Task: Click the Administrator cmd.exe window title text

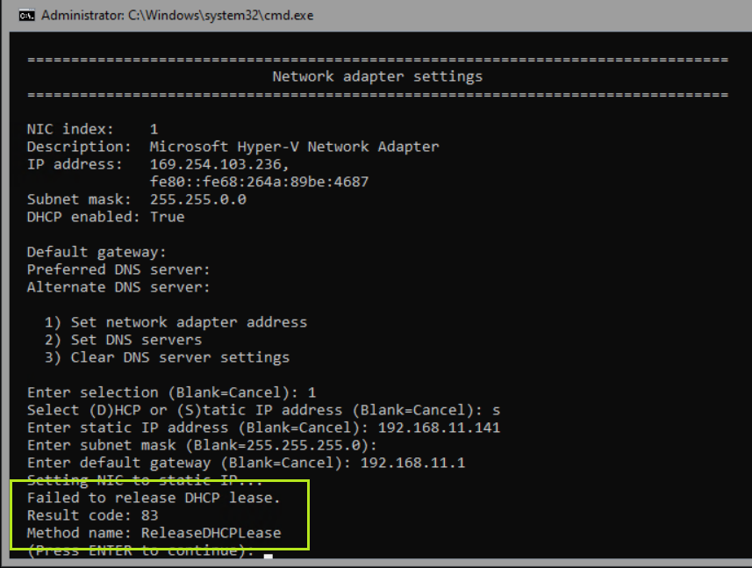Action: tap(176, 16)
